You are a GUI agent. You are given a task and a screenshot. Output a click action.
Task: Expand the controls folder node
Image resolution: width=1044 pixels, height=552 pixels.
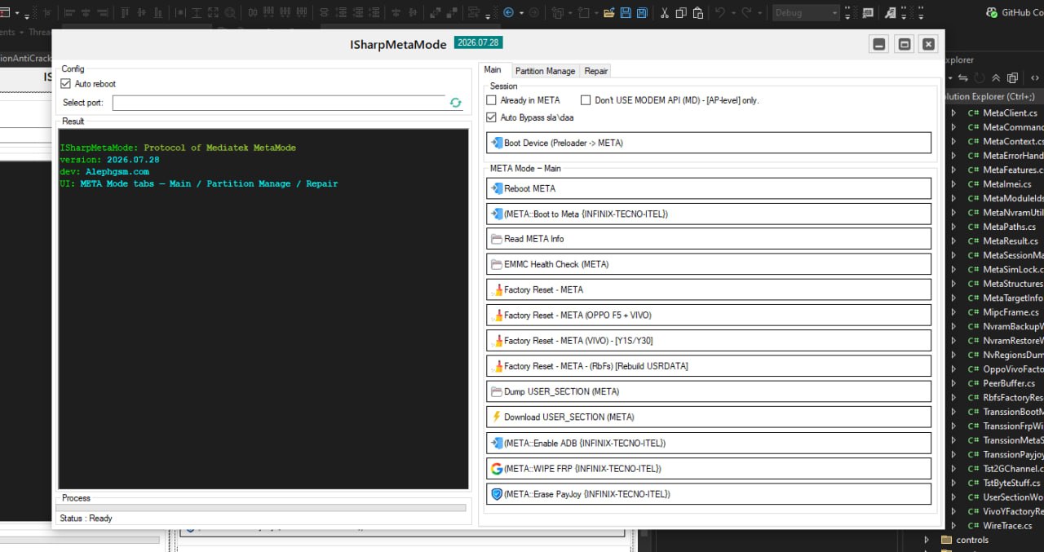point(927,540)
